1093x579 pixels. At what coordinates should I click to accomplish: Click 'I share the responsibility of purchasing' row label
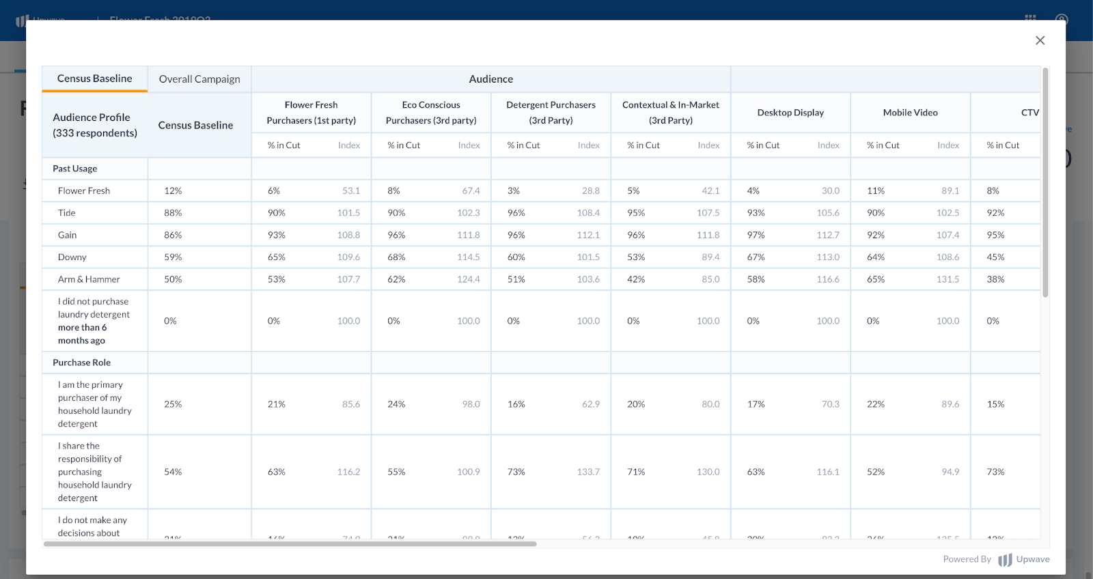[95, 472]
